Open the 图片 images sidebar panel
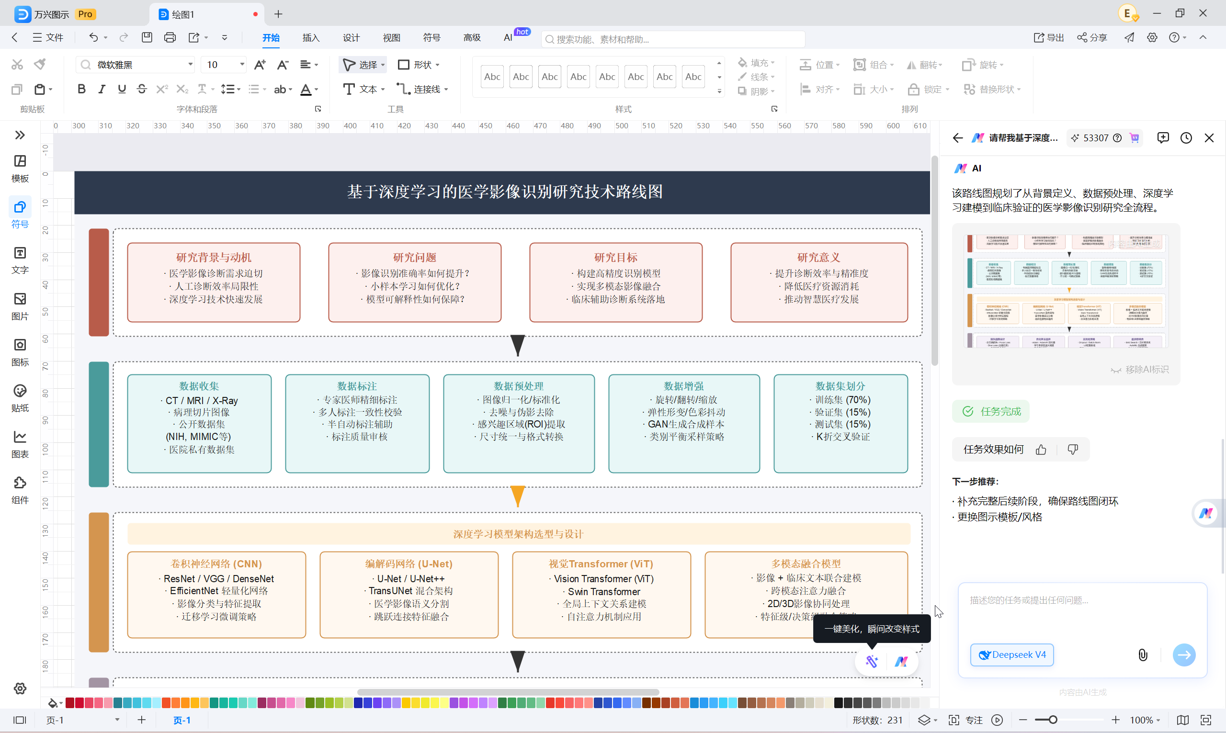Screen dimensions: 1226x733 [20, 306]
